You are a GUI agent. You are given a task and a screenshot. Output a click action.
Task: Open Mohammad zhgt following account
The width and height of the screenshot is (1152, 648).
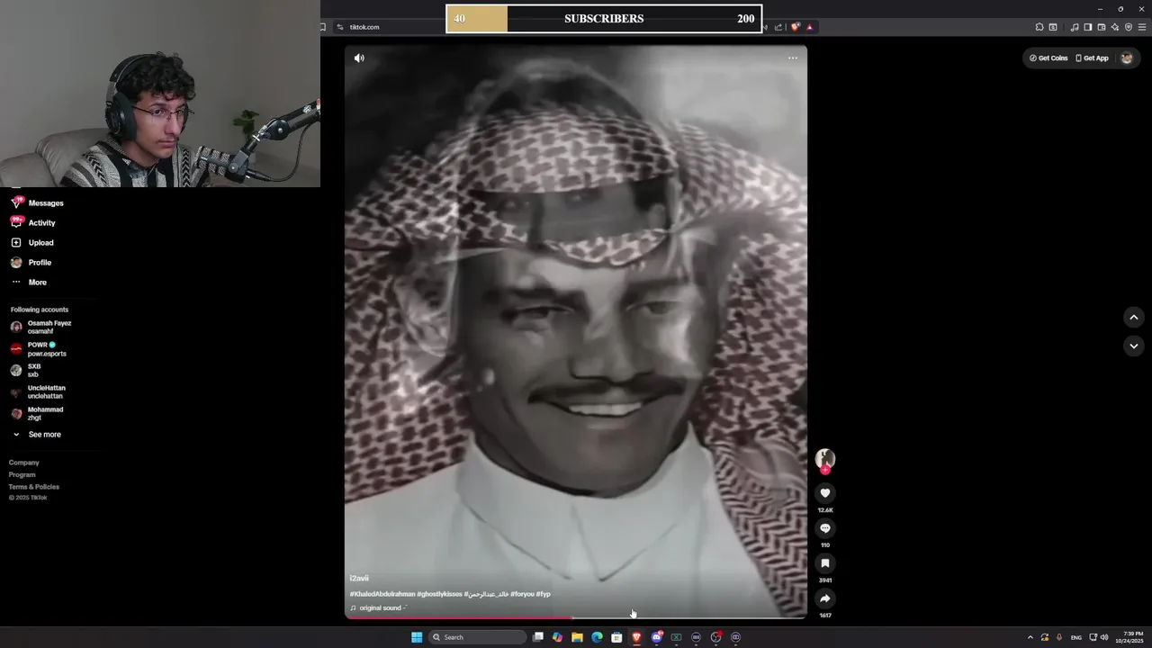click(37, 414)
